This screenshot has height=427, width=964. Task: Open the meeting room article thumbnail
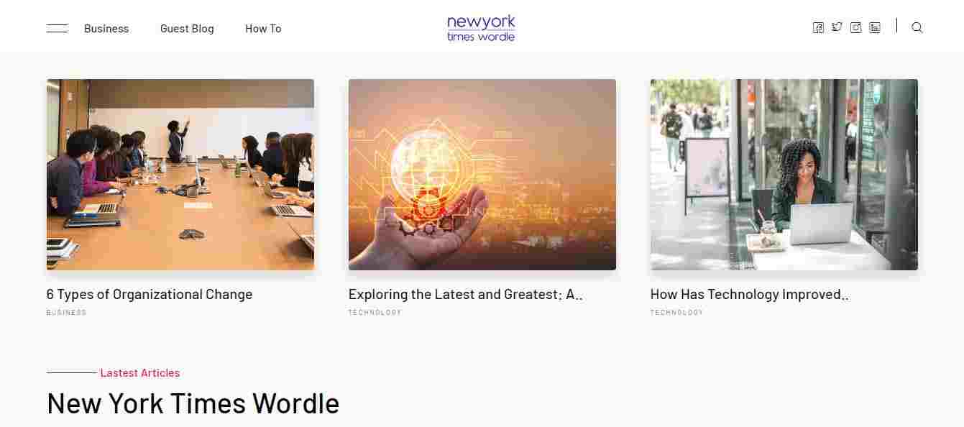click(180, 175)
